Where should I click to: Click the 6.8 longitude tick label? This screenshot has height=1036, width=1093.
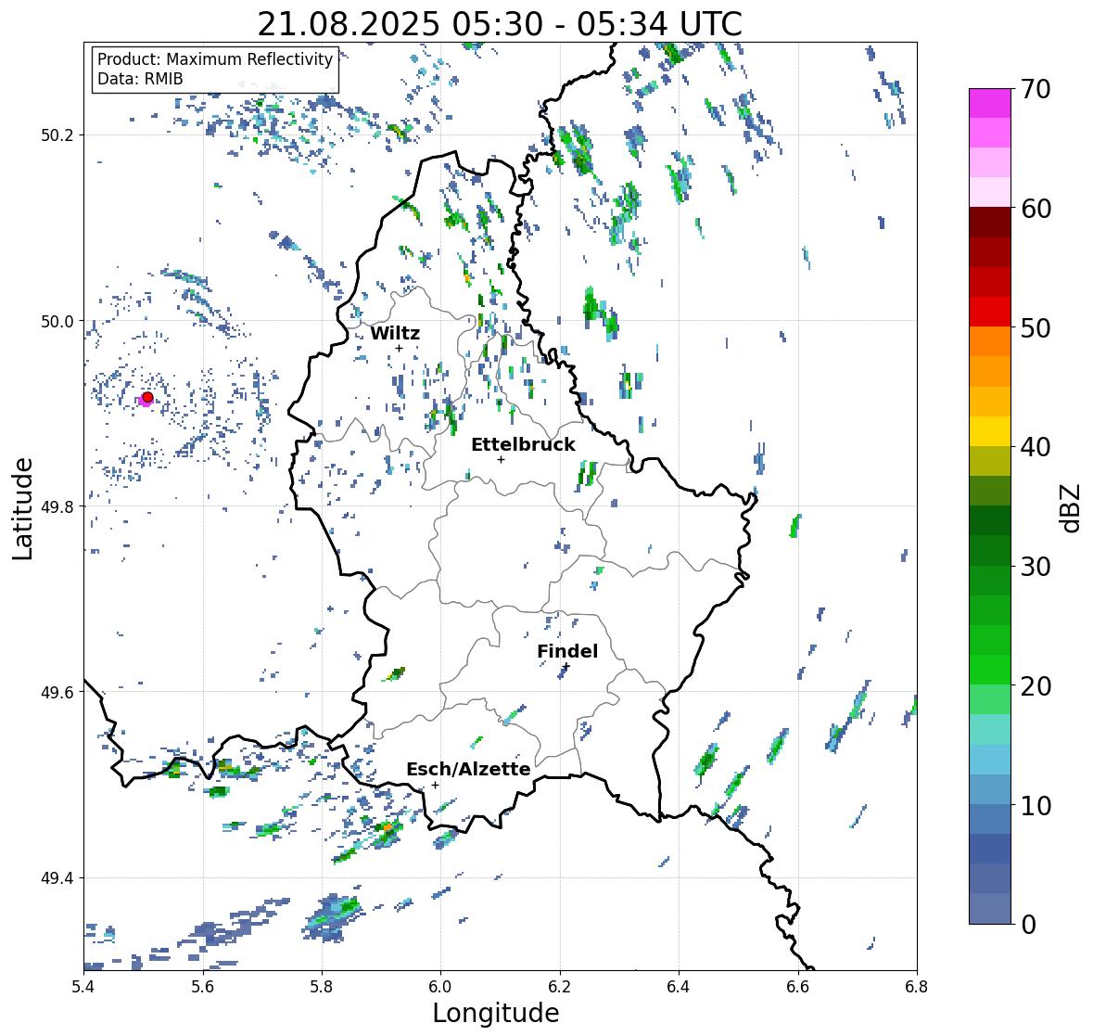(x=917, y=987)
